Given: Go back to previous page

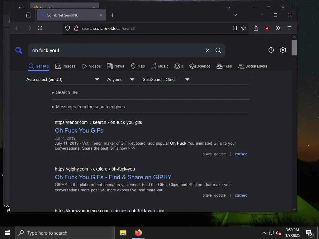Looking at the screenshot, I should pos(17,28).
